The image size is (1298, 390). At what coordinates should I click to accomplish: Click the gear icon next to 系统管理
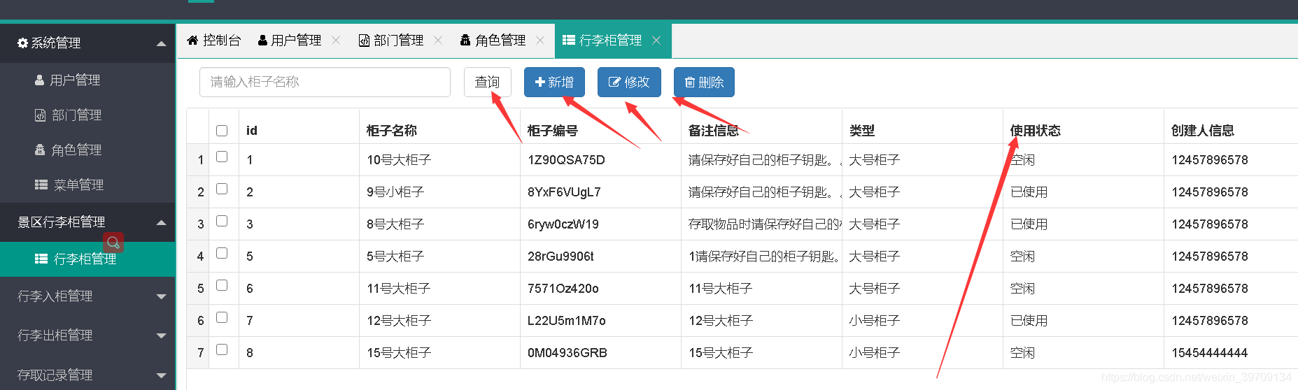click(x=23, y=43)
